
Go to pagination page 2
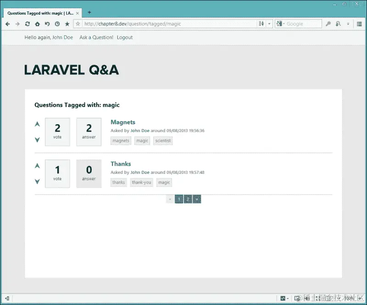click(188, 199)
